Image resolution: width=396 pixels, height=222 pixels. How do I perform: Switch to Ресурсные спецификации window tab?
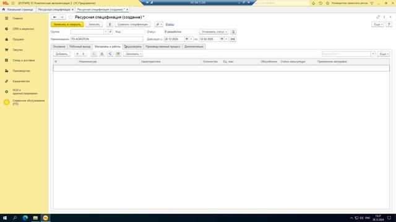[x=54, y=10]
